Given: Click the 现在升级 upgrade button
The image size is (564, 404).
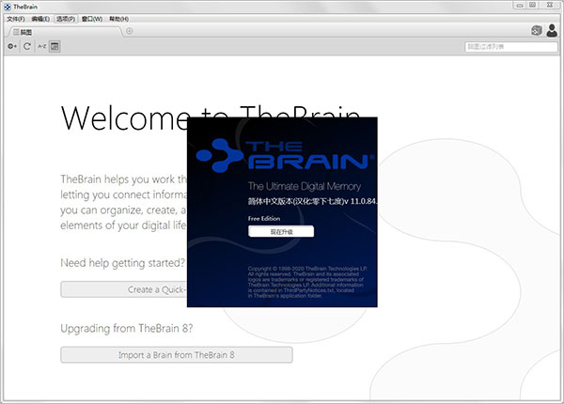Looking at the screenshot, I should (x=281, y=231).
